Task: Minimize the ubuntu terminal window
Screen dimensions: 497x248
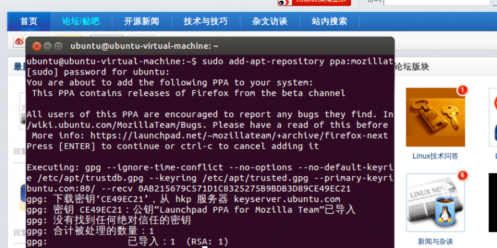Action: coord(48,46)
